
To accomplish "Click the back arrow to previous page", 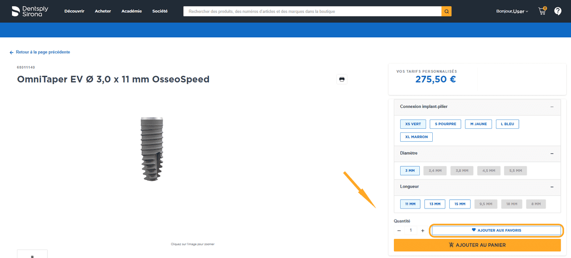I will [x=12, y=53].
